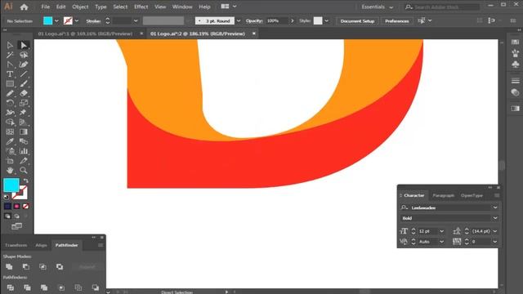Select the Type tool
Viewport: 523px width, 294px height.
[10, 74]
